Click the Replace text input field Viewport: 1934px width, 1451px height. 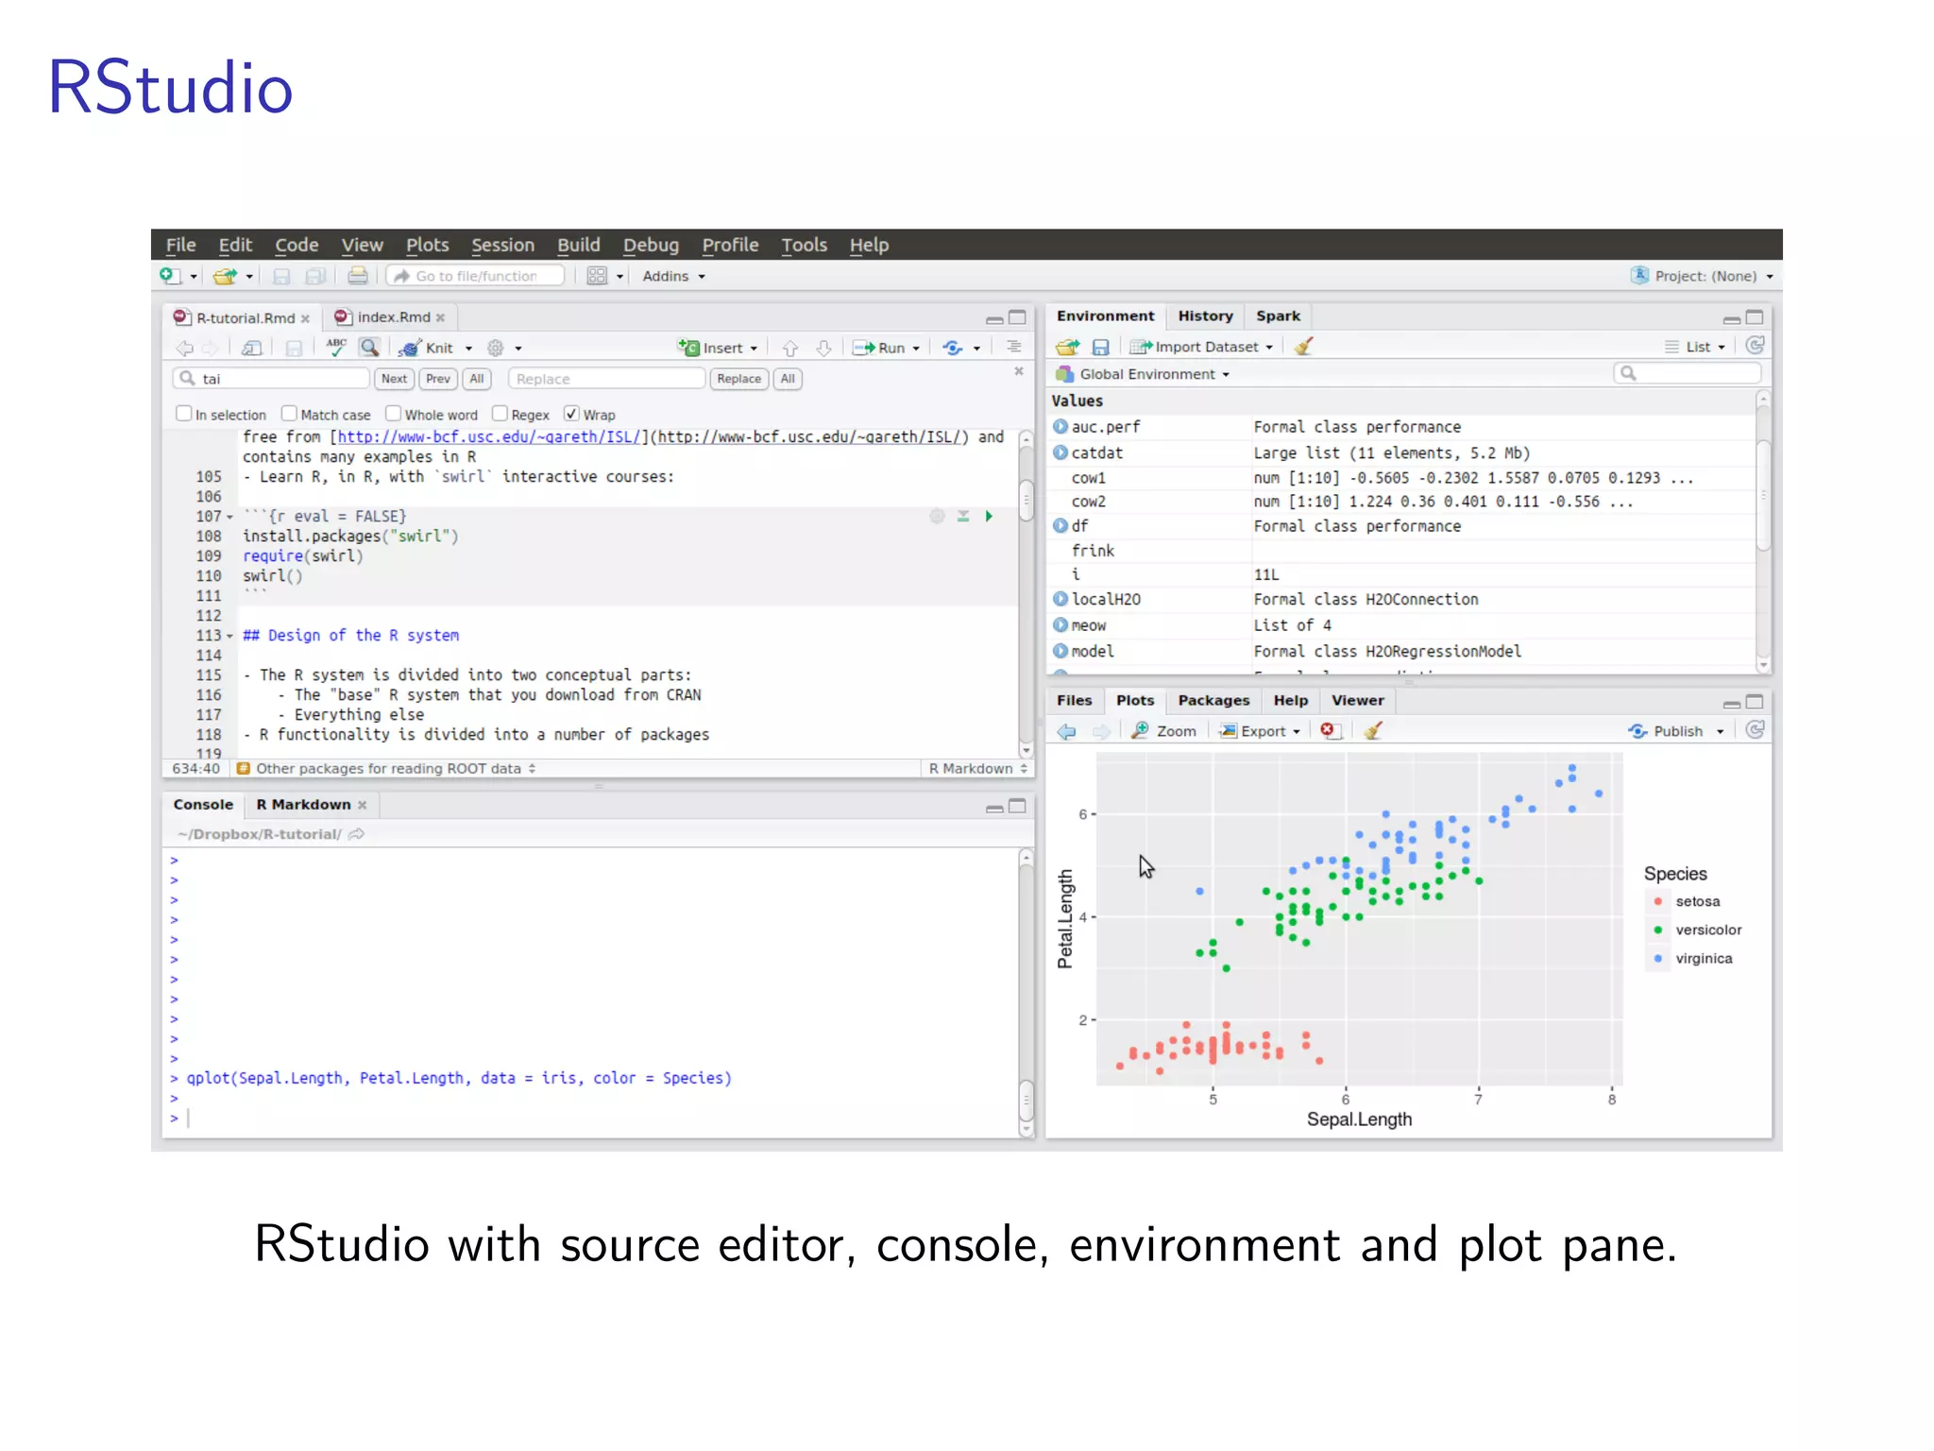tap(607, 379)
